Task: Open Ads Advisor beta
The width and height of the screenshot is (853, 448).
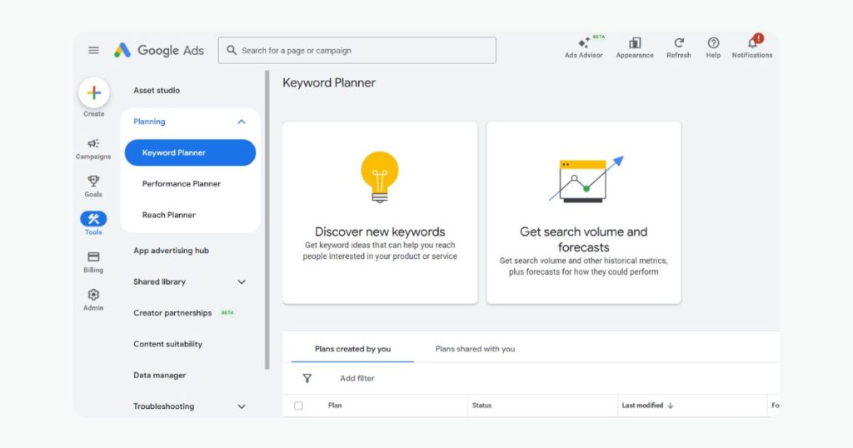Action: [x=584, y=47]
